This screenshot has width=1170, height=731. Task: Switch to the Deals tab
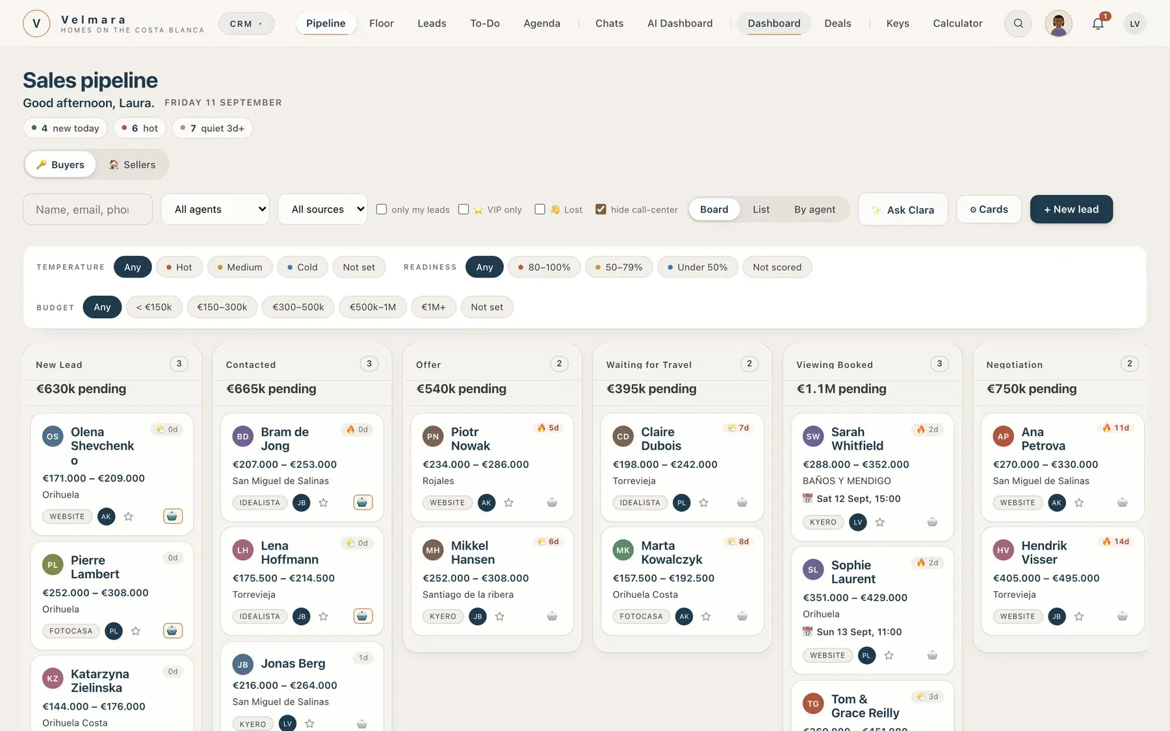(x=837, y=23)
